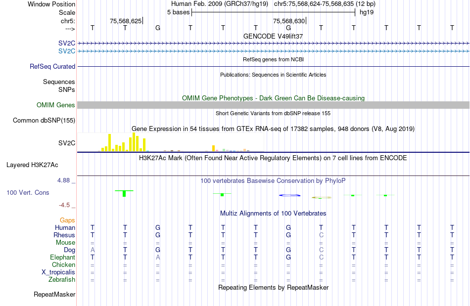Open Short Genetic Variants from dbSNP title

273,113
